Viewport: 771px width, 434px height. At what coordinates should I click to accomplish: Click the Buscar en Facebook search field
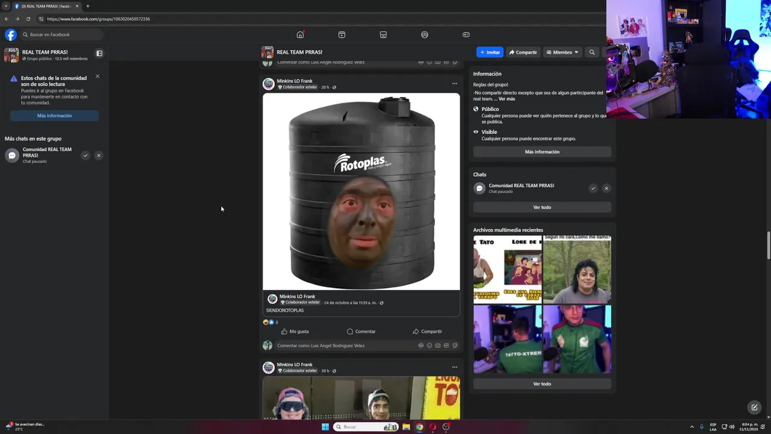(61, 34)
